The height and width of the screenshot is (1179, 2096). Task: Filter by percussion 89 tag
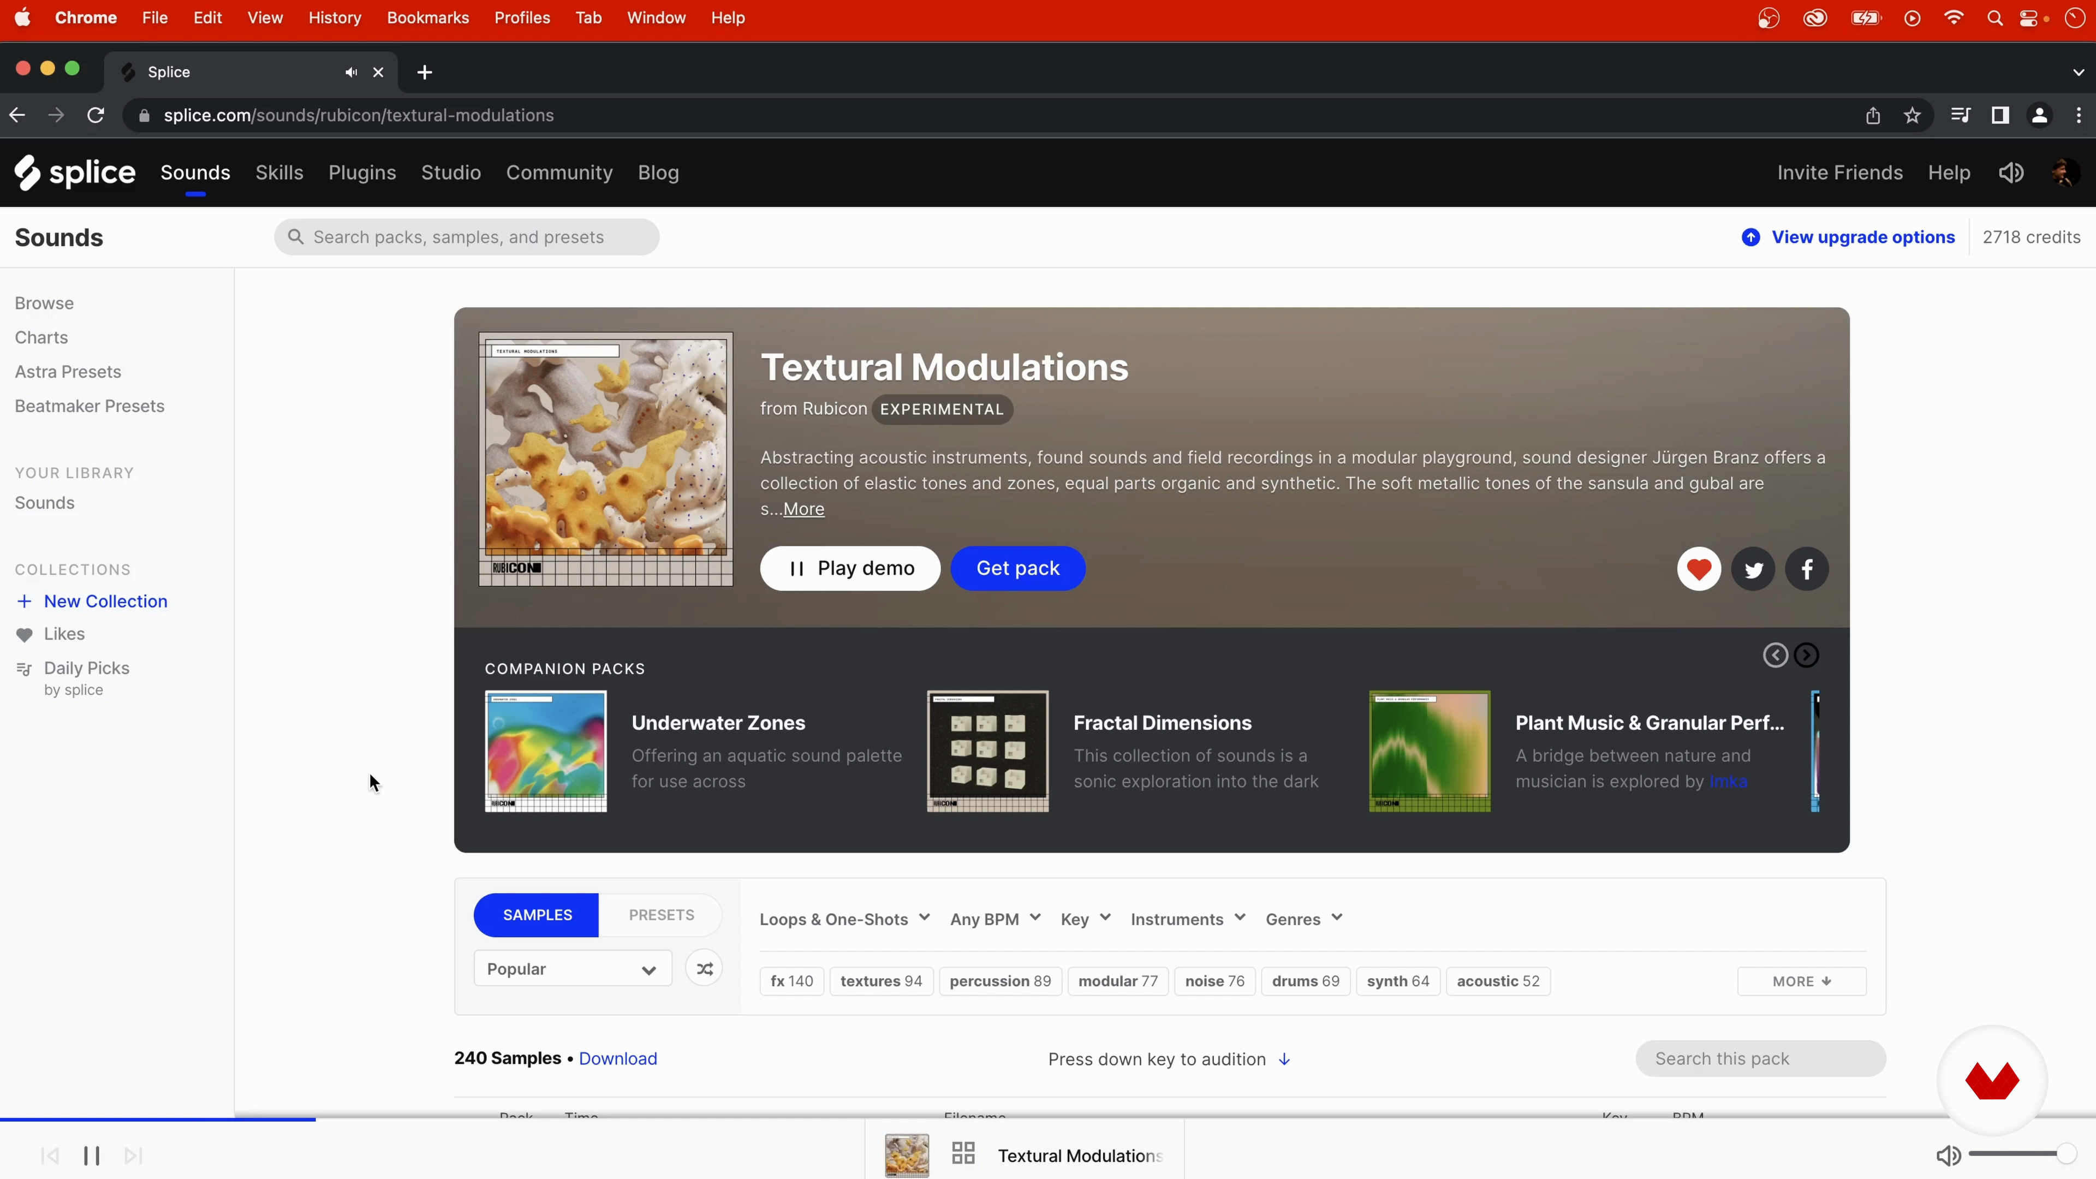click(1000, 981)
